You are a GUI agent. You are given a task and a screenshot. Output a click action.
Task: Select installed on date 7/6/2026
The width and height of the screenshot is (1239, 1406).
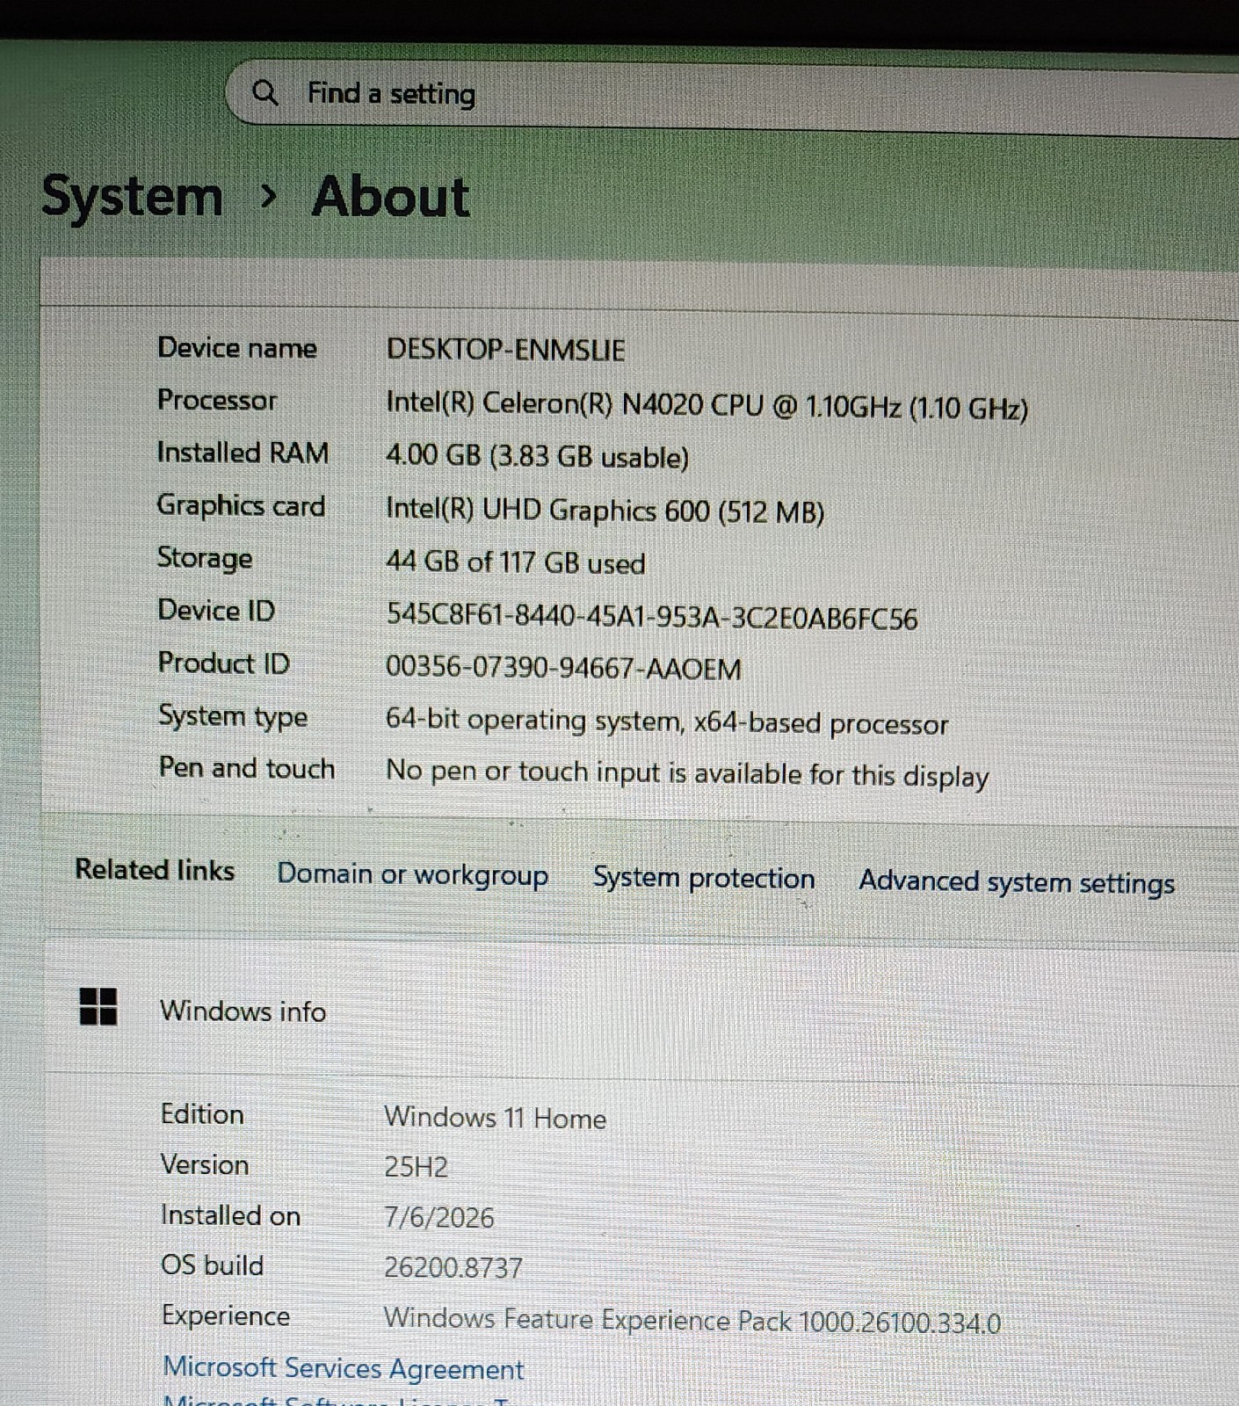tap(439, 1217)
